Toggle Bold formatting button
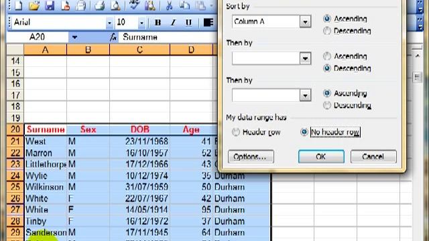 [158, 22]
